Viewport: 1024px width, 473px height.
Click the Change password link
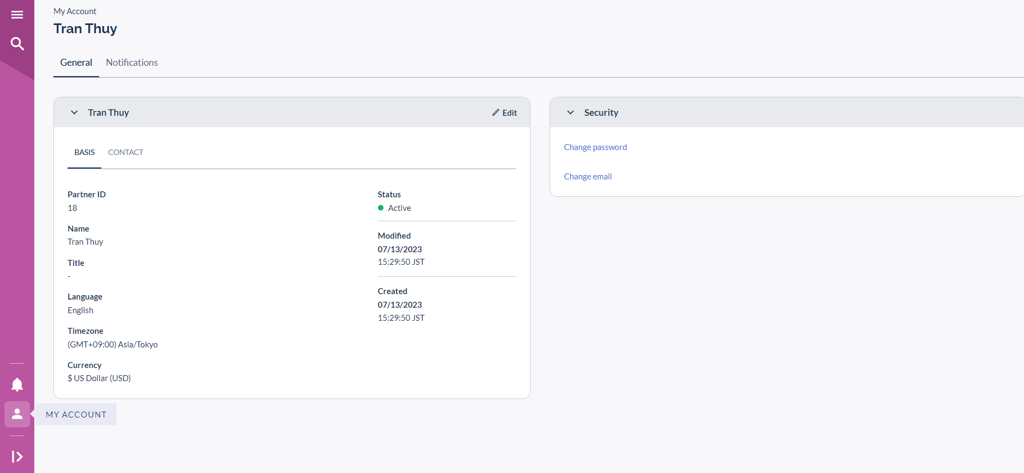tap(595, 147)
